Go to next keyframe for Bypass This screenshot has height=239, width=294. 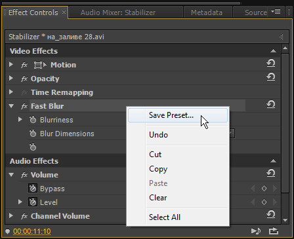pyautogui.click(x=275, y=189)
